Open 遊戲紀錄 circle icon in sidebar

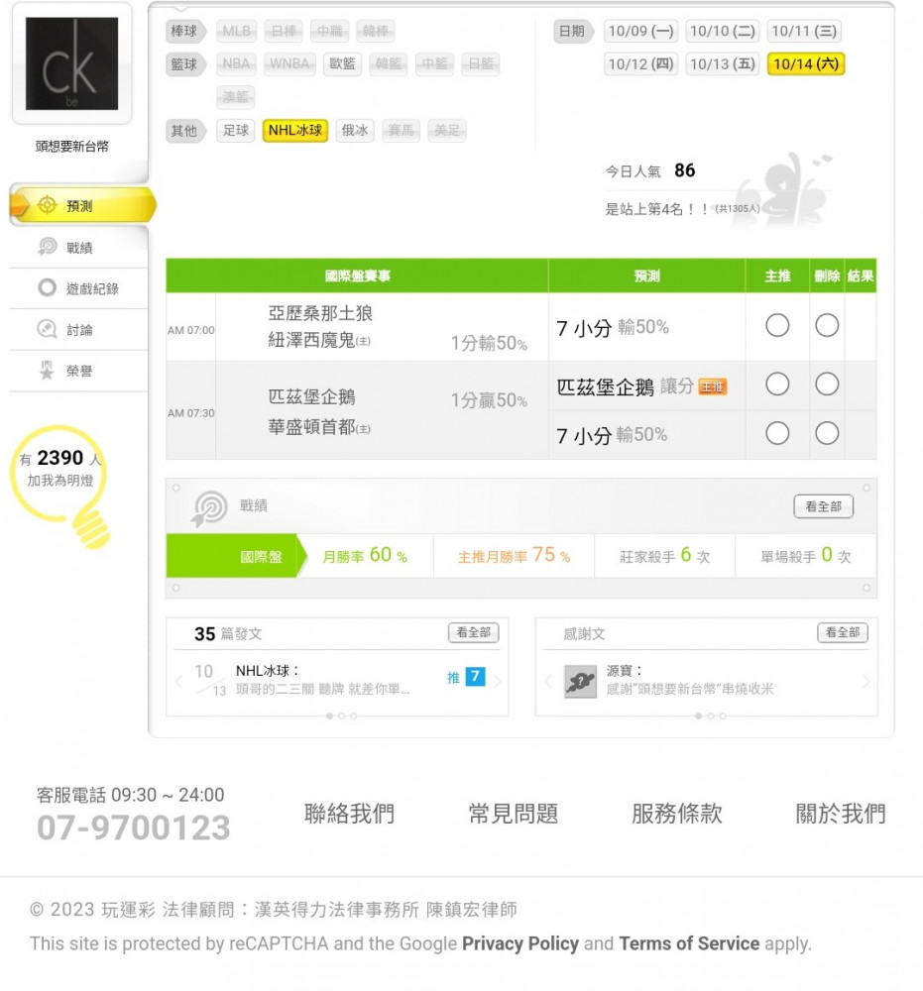[x=47, y=287]
